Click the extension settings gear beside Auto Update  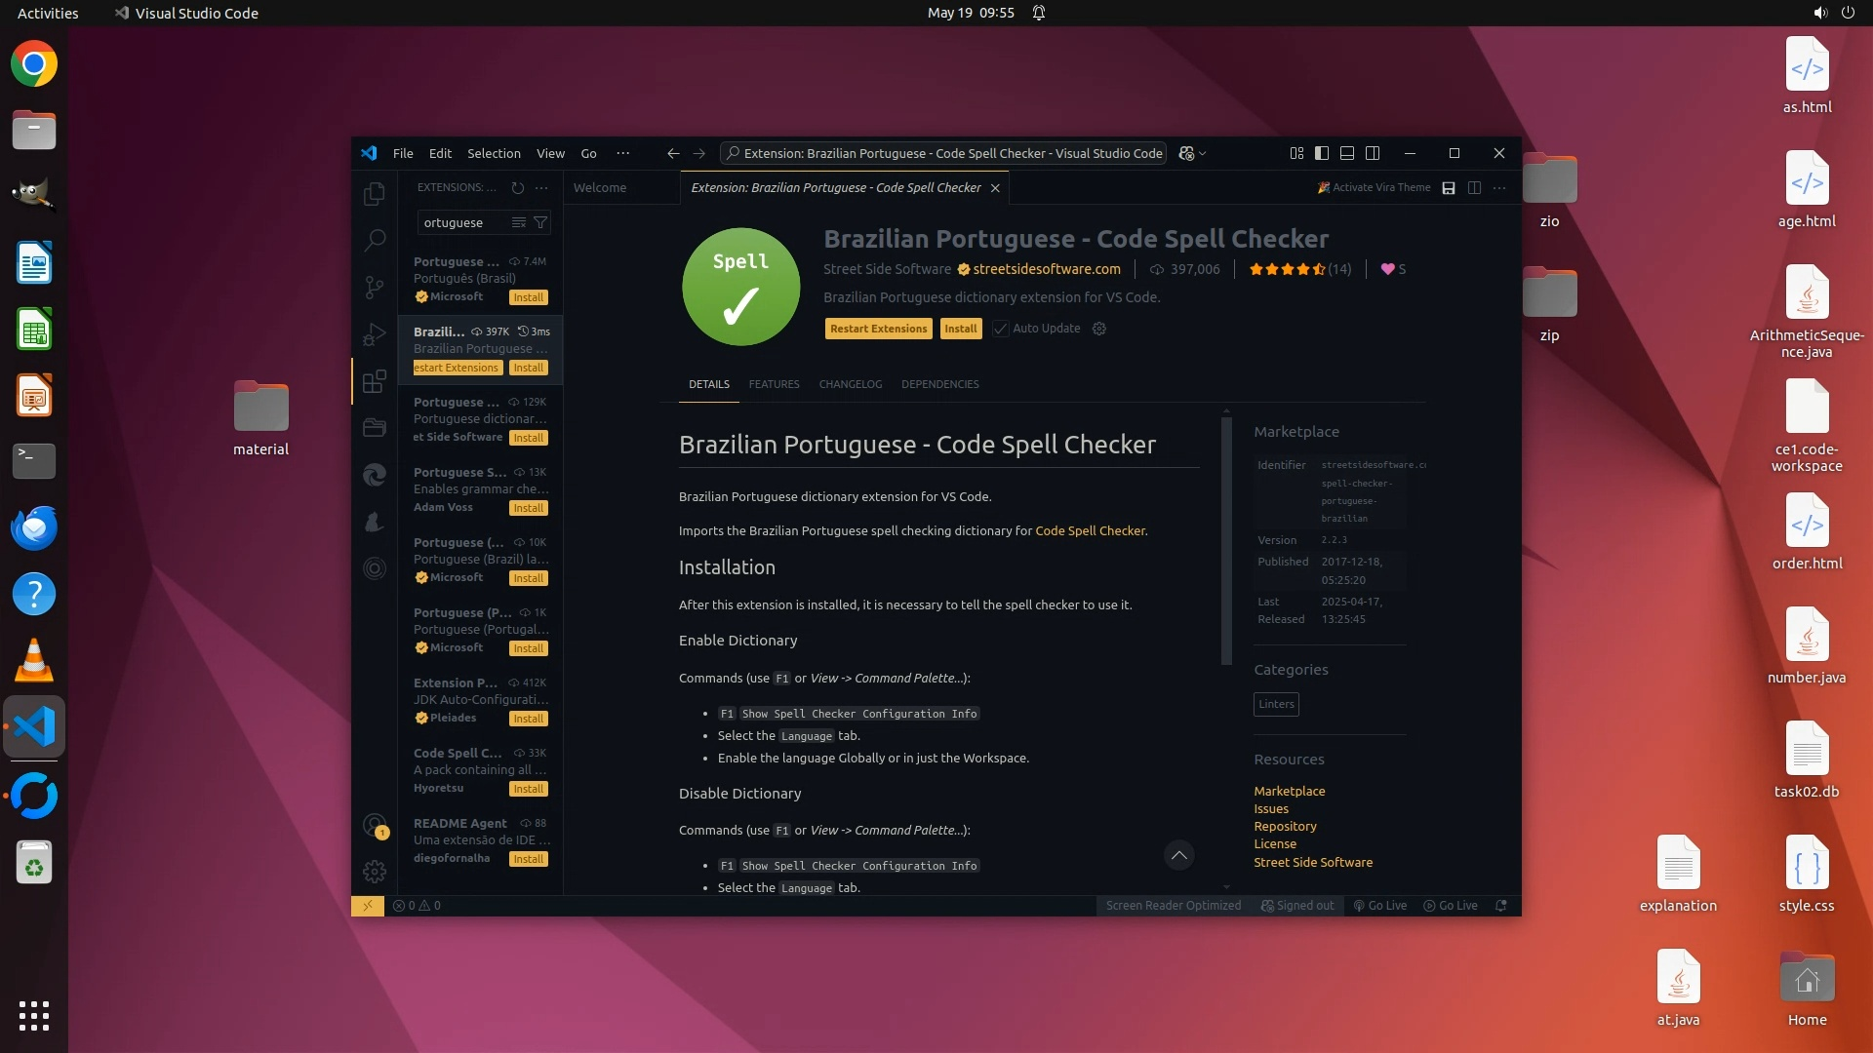click(x=1099, y=329)
